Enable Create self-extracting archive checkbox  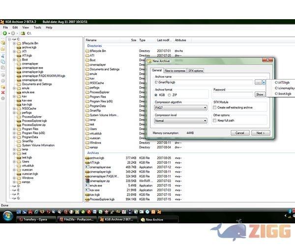click(214, 107)
